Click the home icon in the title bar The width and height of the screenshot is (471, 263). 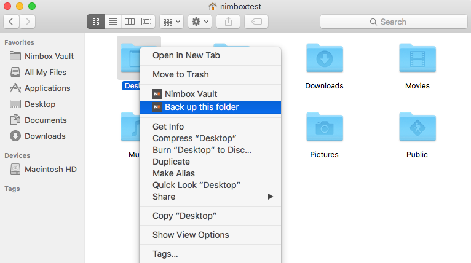(213, 6)
